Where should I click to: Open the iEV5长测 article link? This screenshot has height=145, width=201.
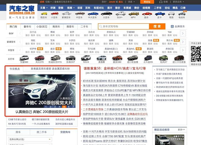[x=88, y=81]
